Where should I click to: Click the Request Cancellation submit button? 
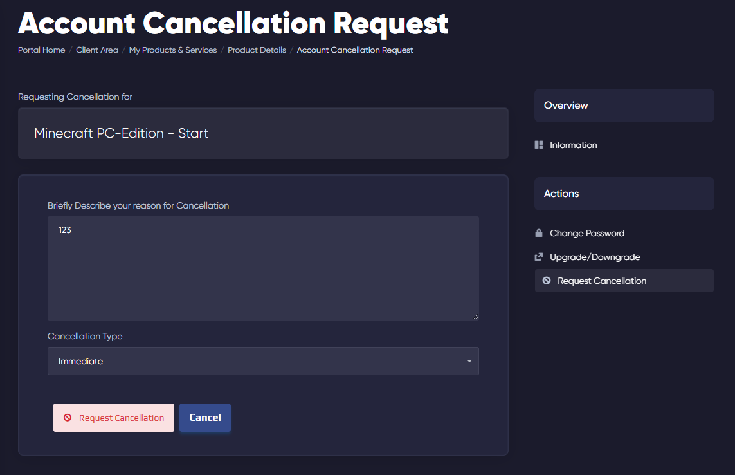[114, 418]
